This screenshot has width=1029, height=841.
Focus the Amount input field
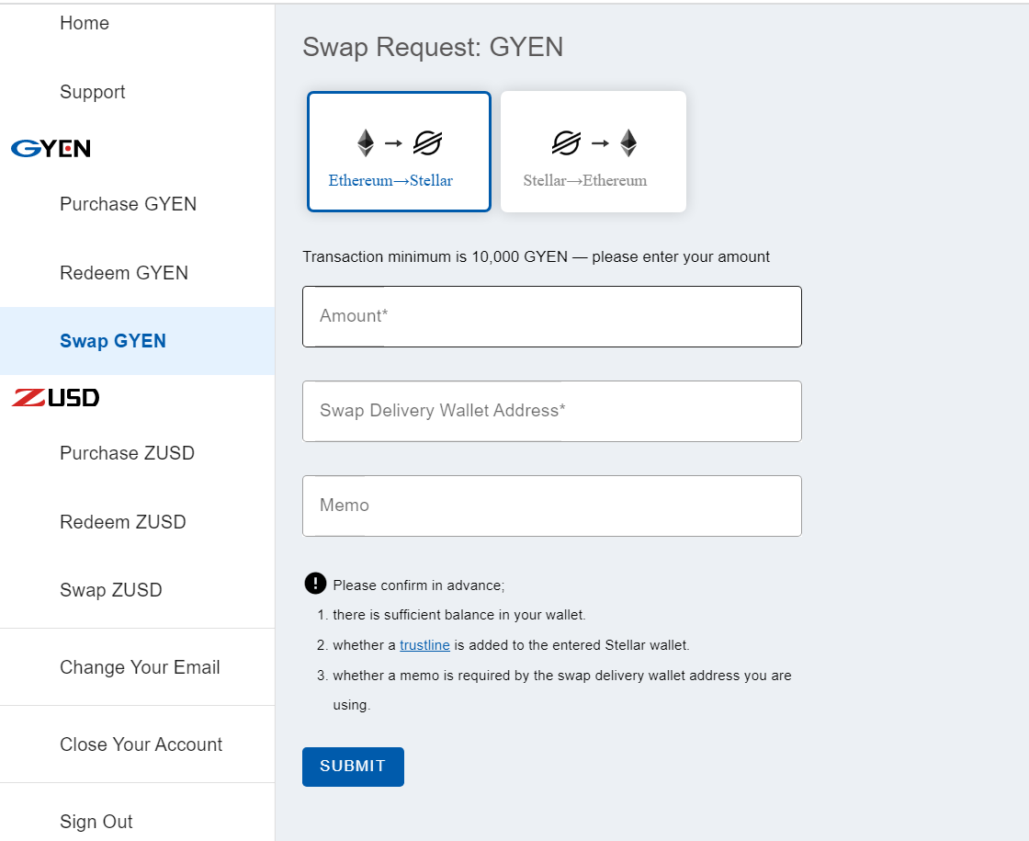tap(552, 316)
